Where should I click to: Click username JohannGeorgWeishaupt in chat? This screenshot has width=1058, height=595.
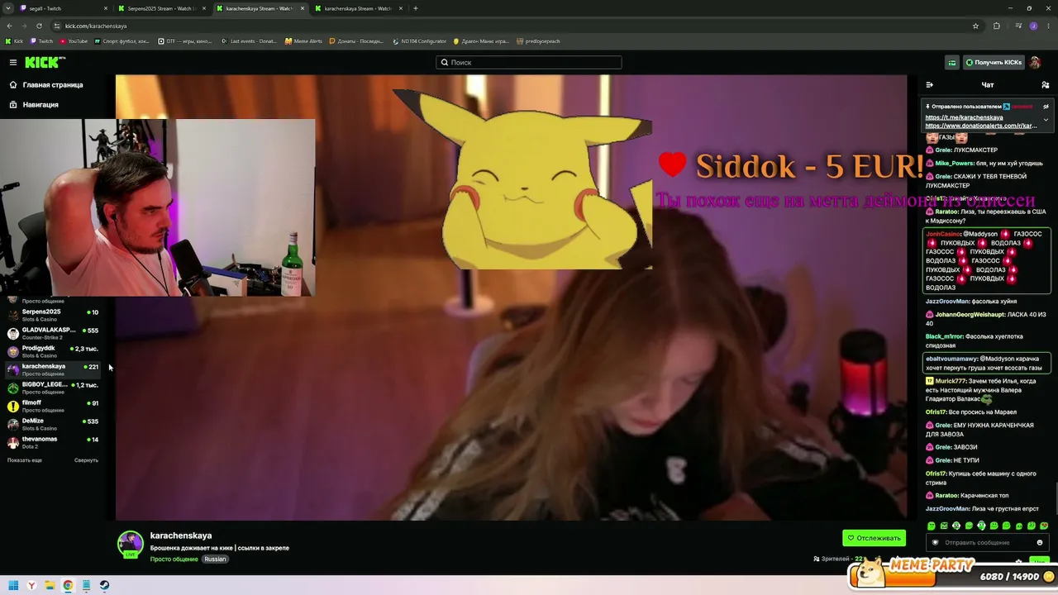click(970, 315)
